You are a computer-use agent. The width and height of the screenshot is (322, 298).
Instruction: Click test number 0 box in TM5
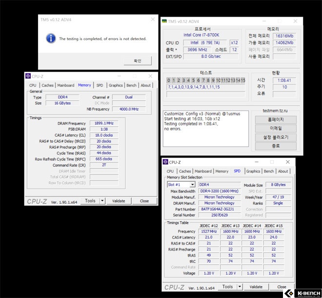[169, 80]
